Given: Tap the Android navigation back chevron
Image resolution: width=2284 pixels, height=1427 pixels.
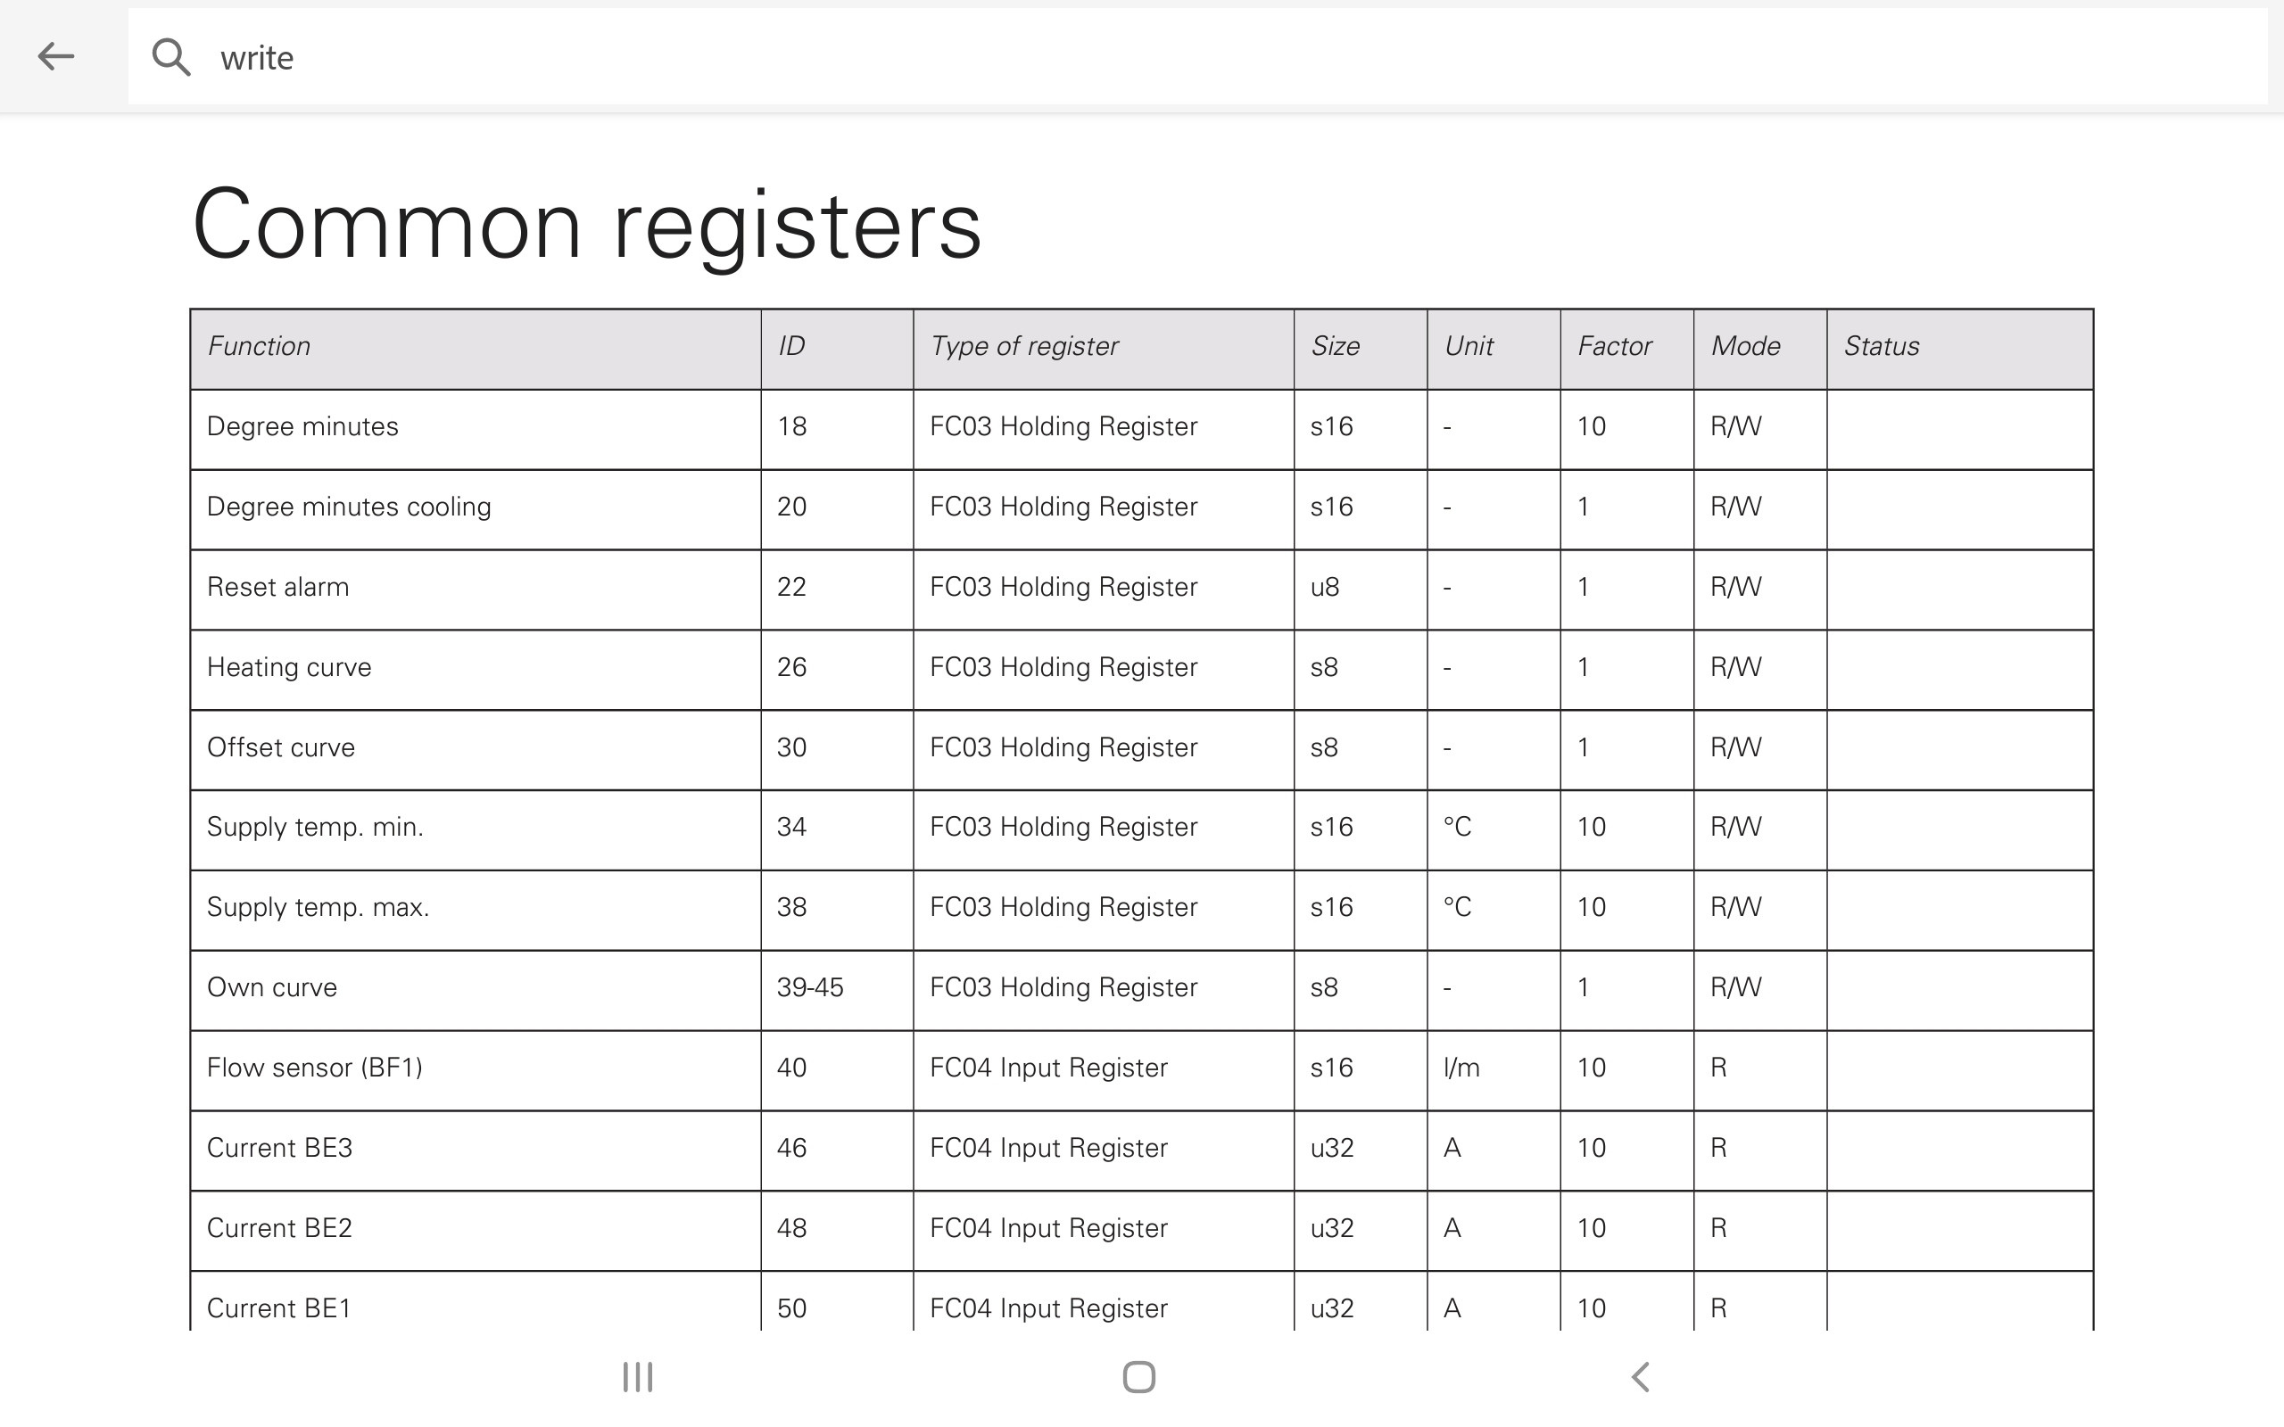Looking at the screenshot, I should 1641,1376.
